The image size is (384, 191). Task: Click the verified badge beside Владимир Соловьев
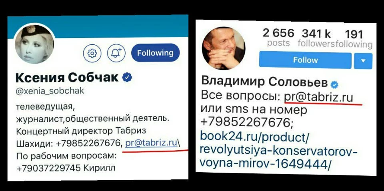(334, 85)
